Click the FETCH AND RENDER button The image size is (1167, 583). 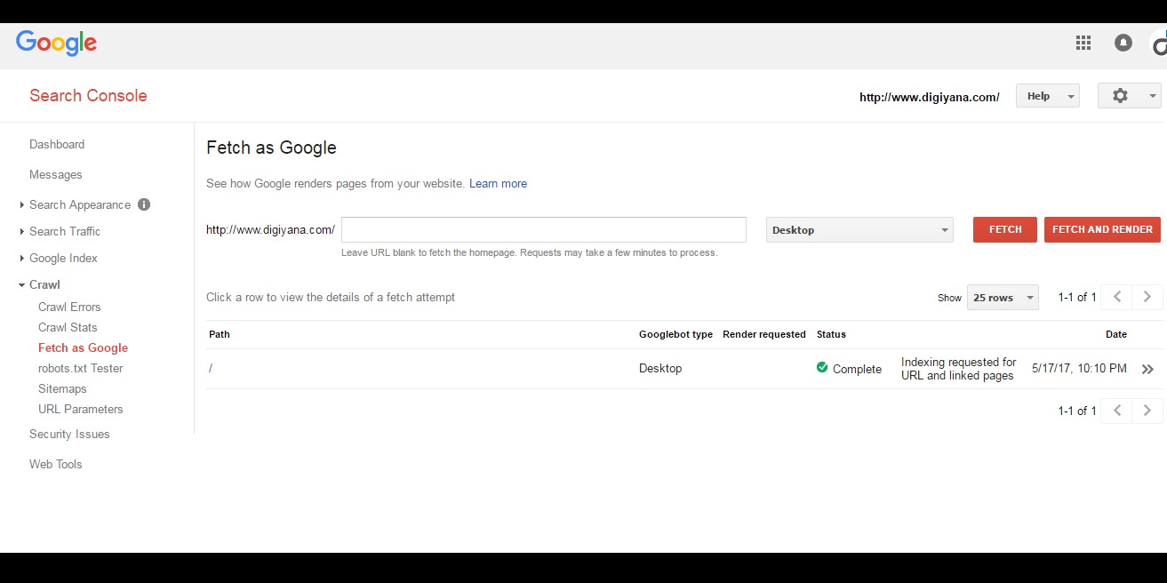coord(1102,229)
